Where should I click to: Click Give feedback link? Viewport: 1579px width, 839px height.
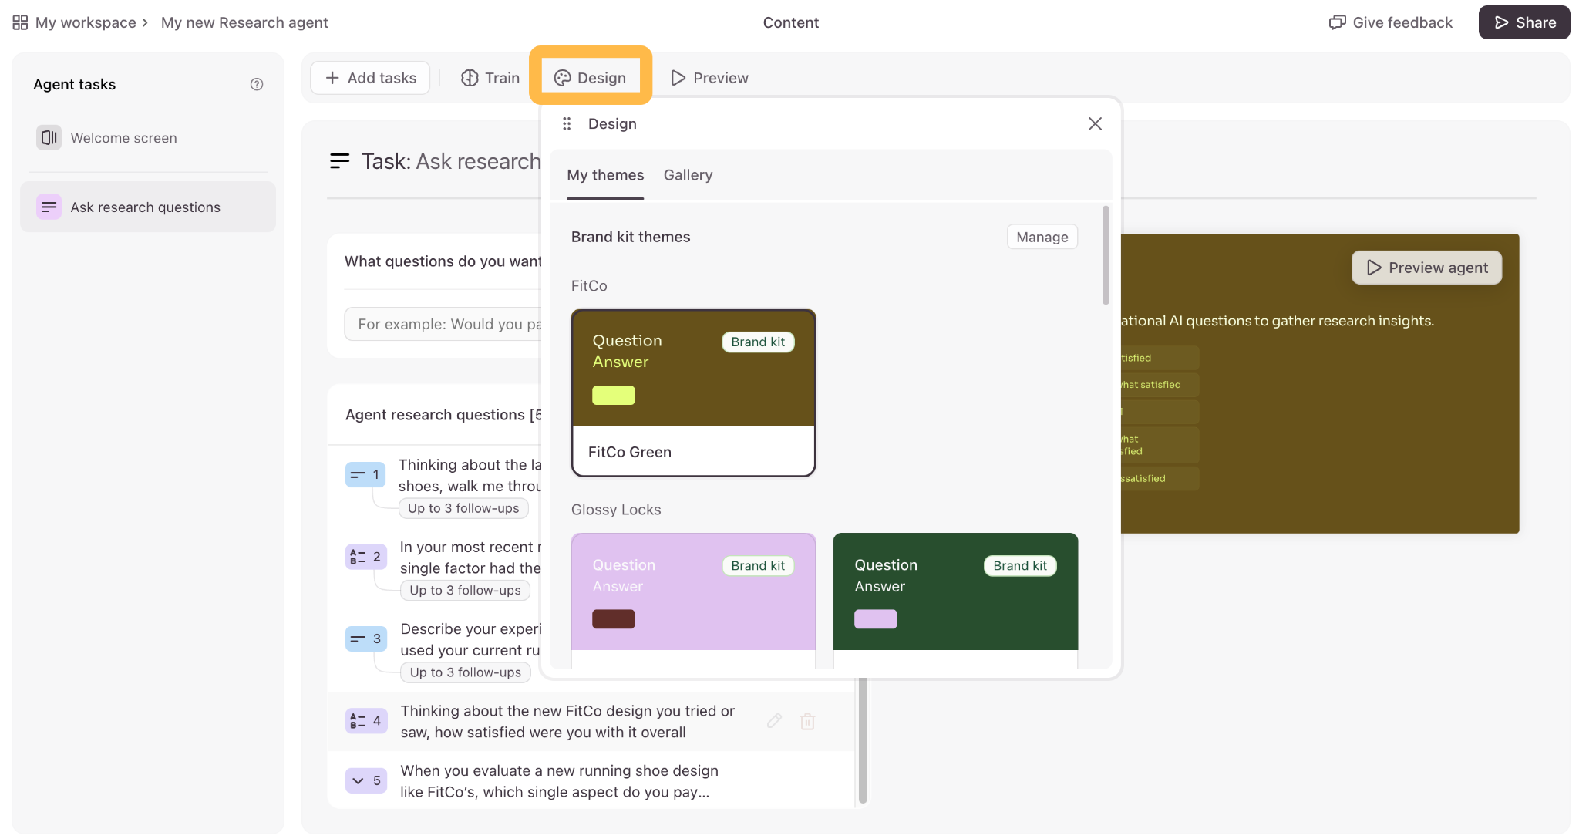point(1390,22)
